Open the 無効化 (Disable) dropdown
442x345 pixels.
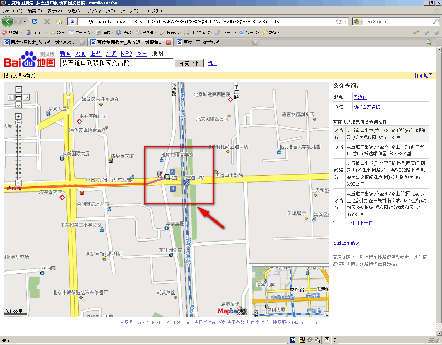point(12,32)
